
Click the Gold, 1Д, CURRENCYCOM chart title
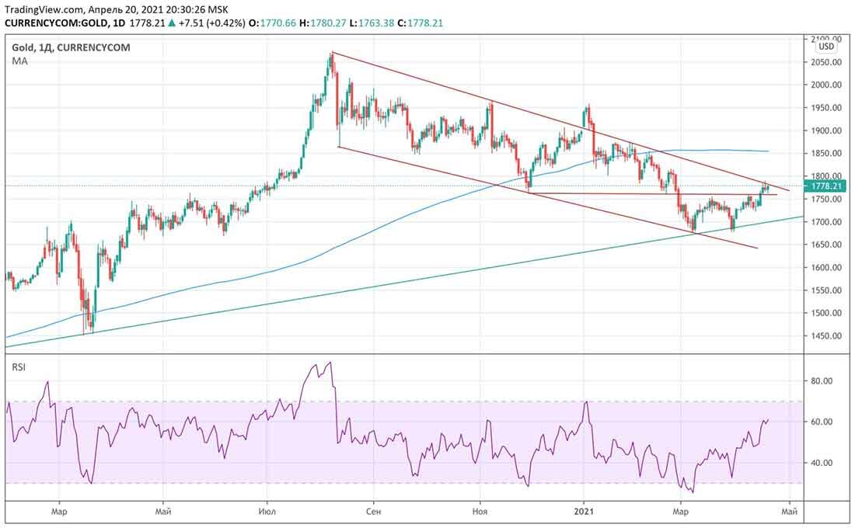pyautogui.click(x=71, y=47)
